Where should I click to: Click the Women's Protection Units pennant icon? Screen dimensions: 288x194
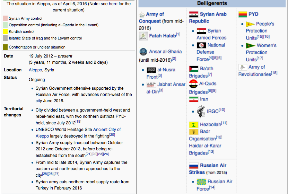[x=251, y=45]
